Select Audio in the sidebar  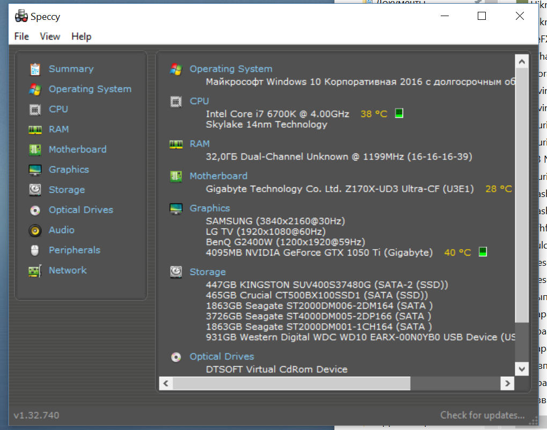coord(61,230)
